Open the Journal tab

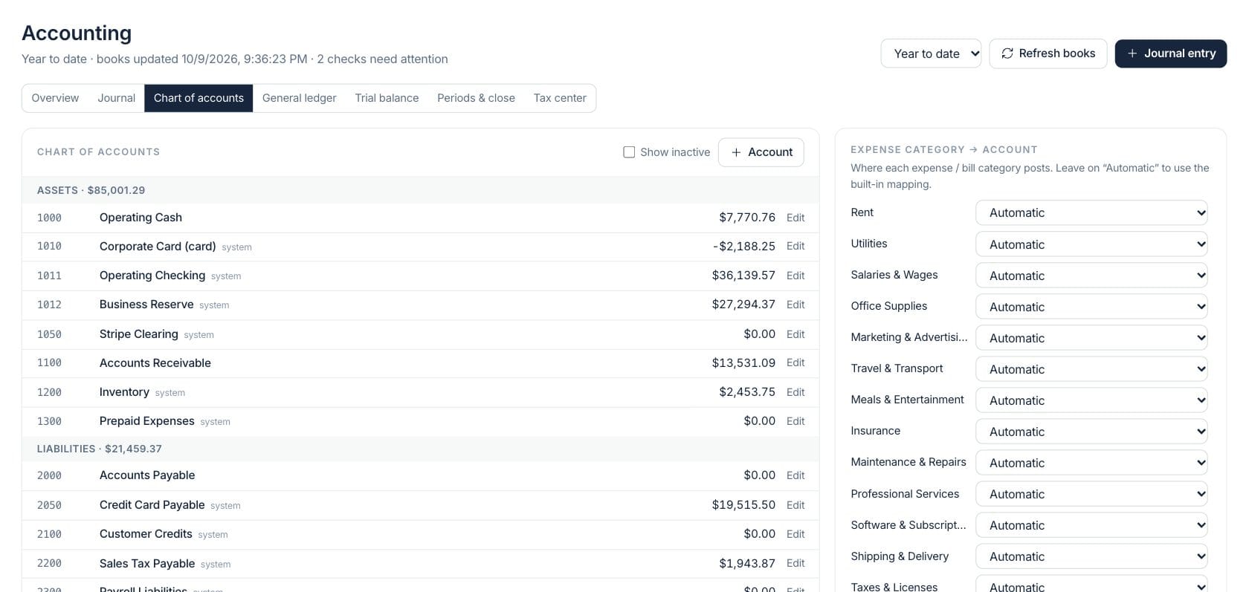[x=117, y=98]
